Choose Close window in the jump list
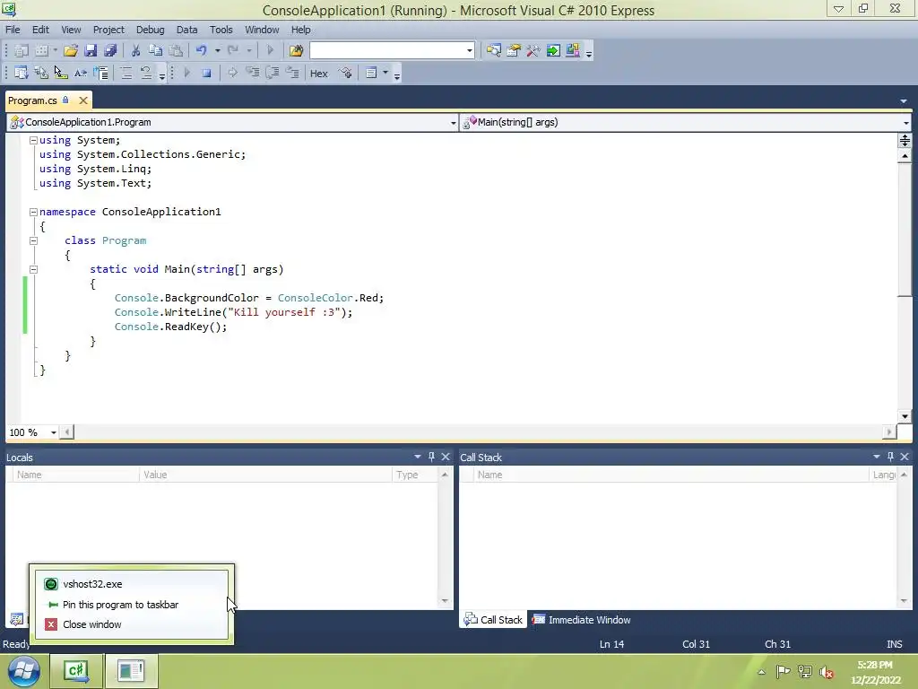Screen dimensions: 918x689 click(x=131, y=624)
